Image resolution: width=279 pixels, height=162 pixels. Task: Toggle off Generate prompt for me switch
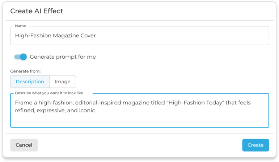(x=21, y=57)
